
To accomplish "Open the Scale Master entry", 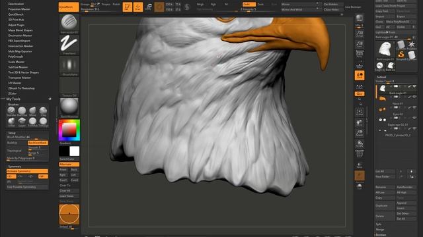I will pos(16,62).
